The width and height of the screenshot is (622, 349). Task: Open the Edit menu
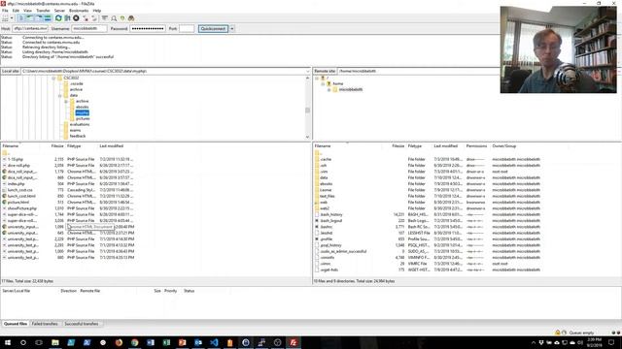pyautogui.click(x=16, y=11)
